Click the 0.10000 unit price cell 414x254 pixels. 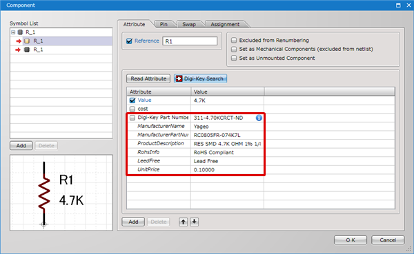coord(227,170)
